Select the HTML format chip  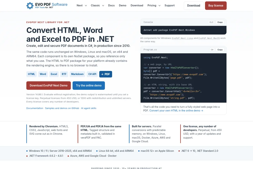31,74
